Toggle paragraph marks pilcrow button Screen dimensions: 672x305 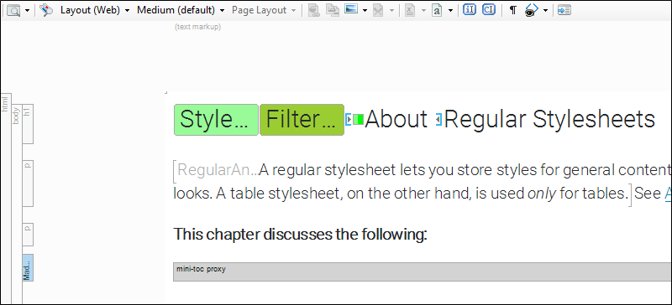click(x=512, y=11)
